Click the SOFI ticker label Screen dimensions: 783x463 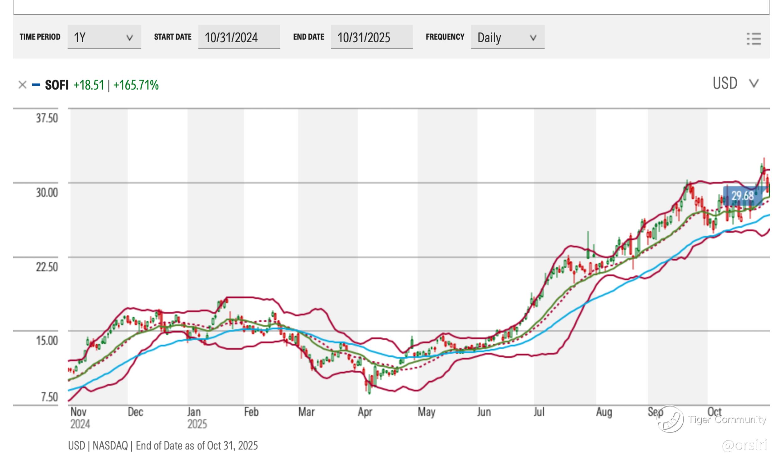[57, 85]
